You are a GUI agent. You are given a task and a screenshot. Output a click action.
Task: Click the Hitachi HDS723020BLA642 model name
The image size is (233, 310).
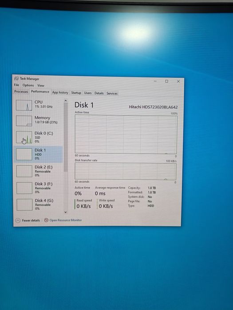(153, 107)
